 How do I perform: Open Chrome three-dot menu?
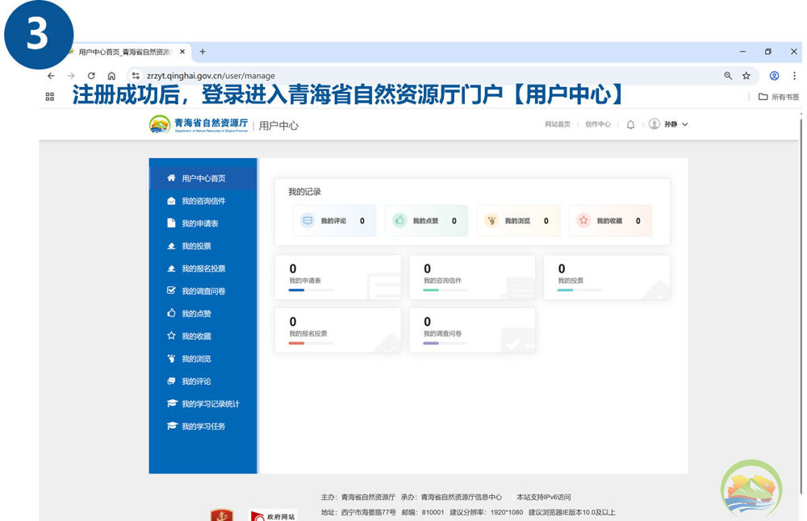click(794, 76)
